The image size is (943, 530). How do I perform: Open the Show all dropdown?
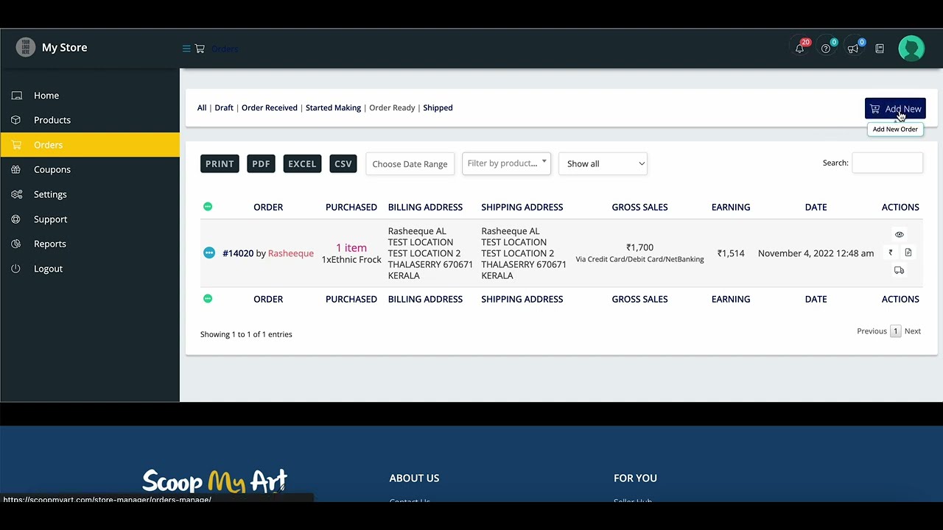tap(603, 163)
